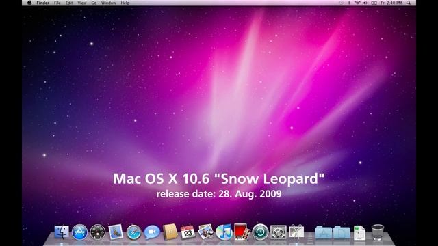The width and height of the screenshot is (438, 246).
Task: Open Dashboard from the Dock
Action: 98,232
